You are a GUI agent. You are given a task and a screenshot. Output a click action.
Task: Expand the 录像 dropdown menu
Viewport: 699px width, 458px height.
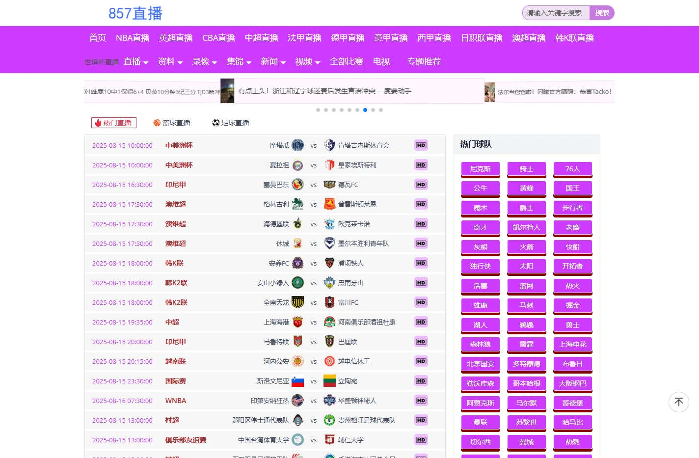(x=205, y=61)
